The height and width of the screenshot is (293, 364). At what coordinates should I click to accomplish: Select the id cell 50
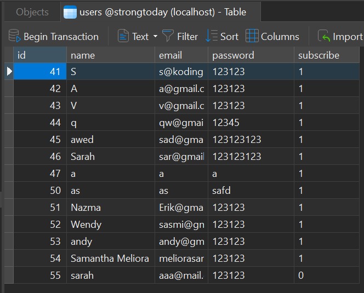coord(40,191)
